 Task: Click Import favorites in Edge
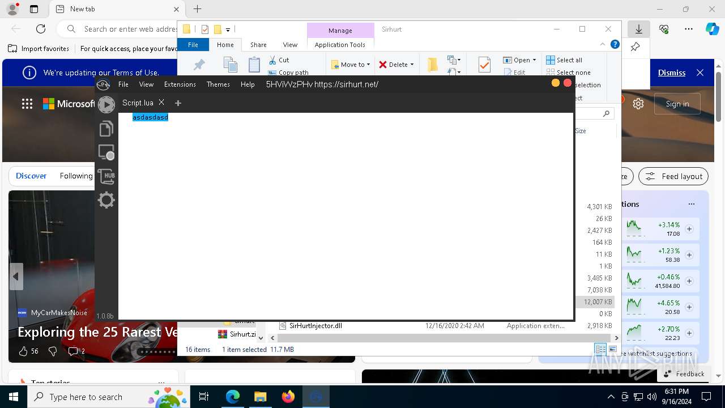(x=39, y=49)
